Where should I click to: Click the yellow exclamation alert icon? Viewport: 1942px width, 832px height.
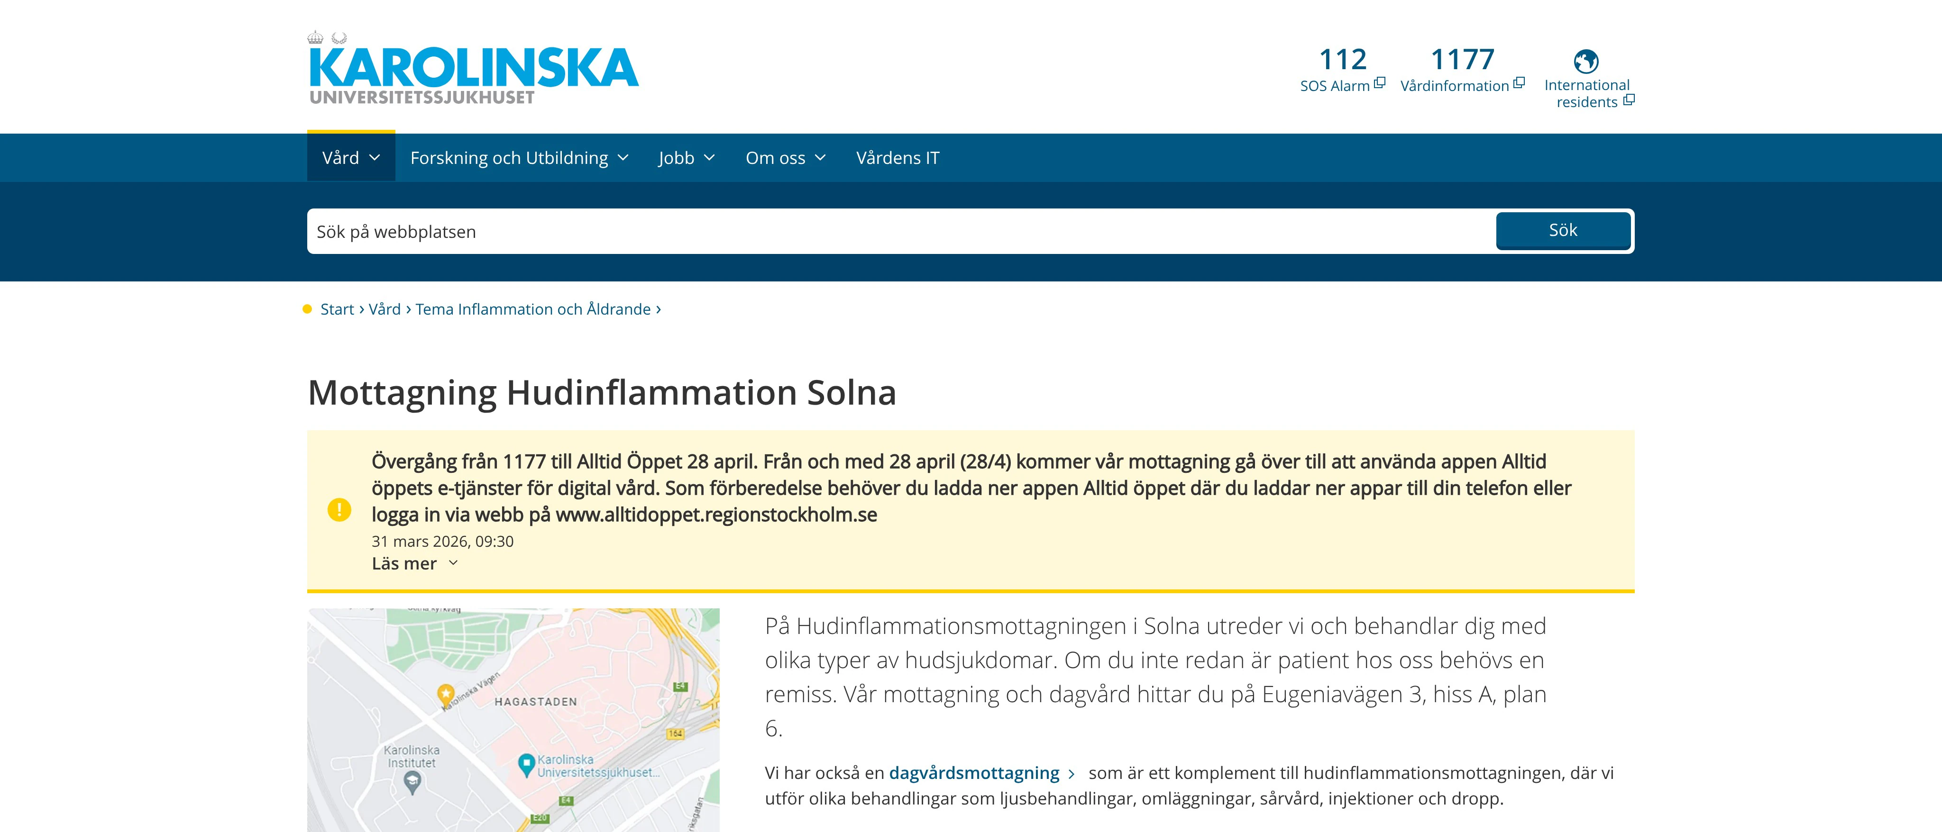339,510
